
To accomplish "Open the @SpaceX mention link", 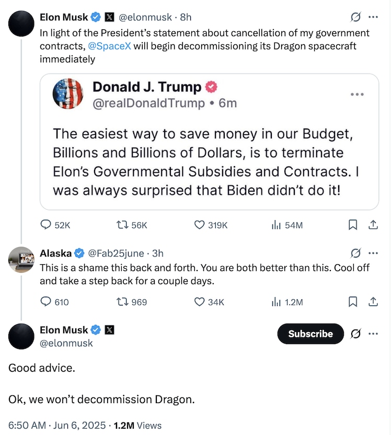I will (x=109, y=46).
